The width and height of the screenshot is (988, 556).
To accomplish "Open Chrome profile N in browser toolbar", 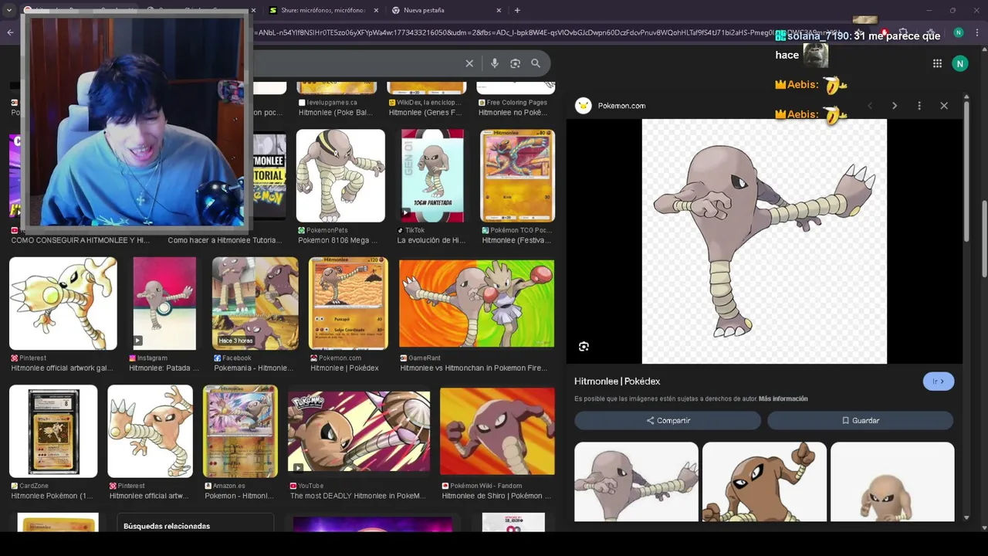I will click(x=959, y=32).
